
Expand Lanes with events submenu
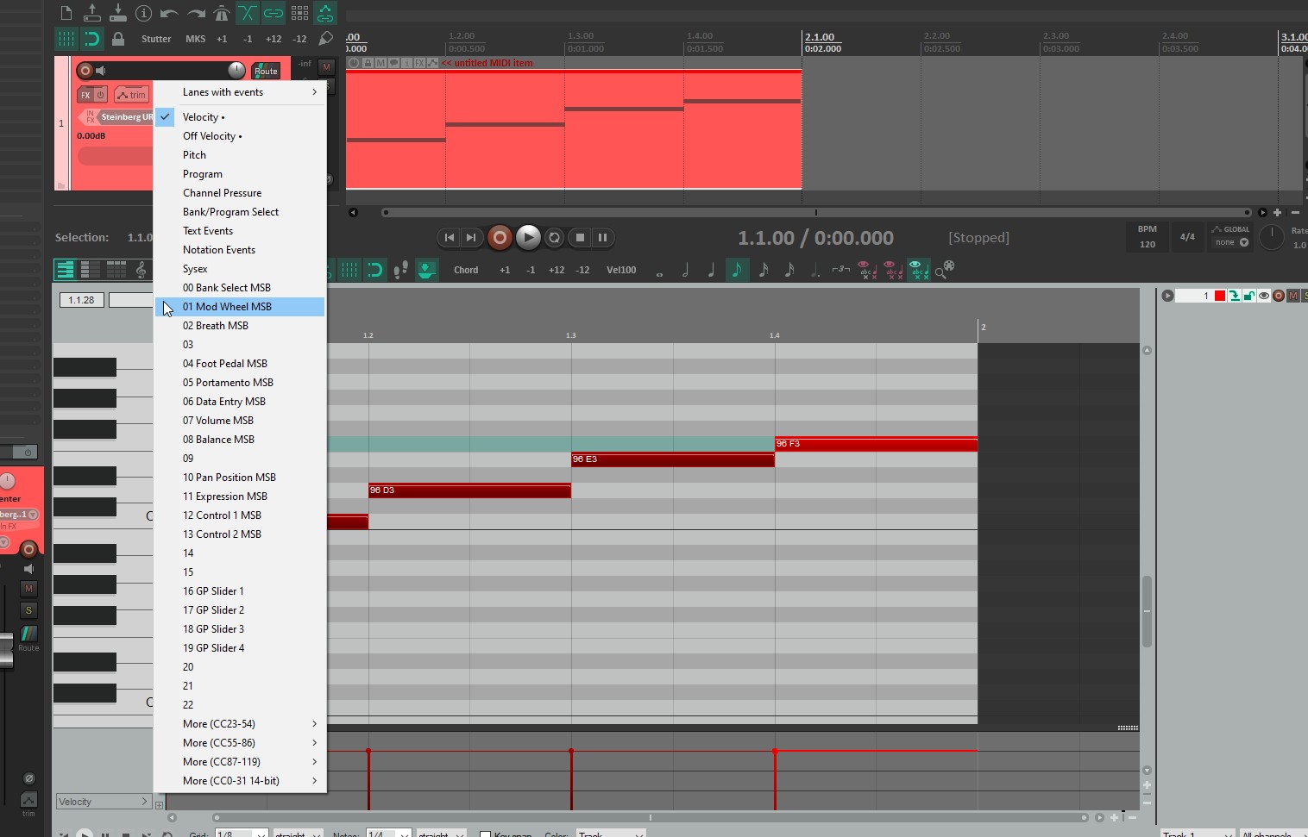click(x=241, y=92)
